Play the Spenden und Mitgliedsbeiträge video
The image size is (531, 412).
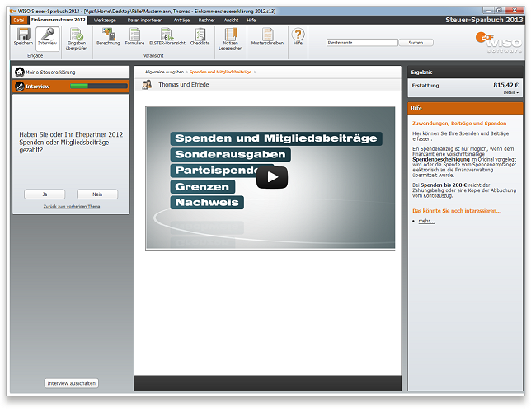click(272, 177)
